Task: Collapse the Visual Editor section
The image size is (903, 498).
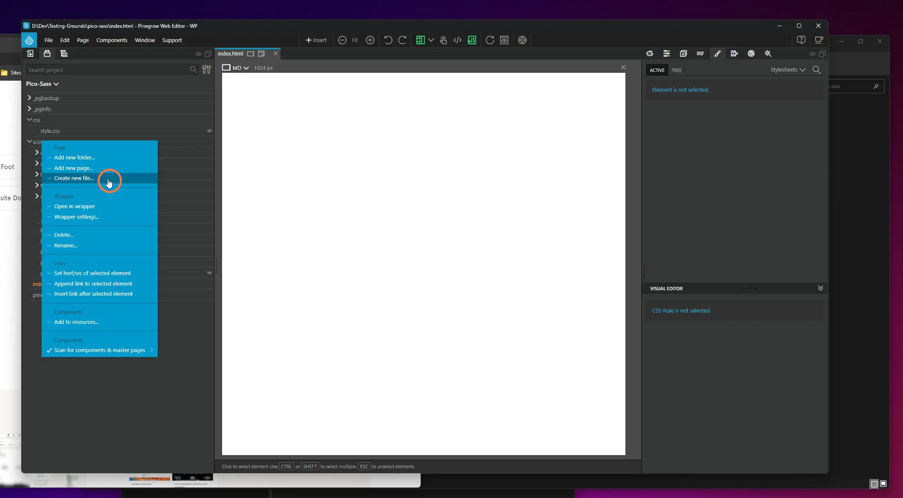Action: (820, 288)
